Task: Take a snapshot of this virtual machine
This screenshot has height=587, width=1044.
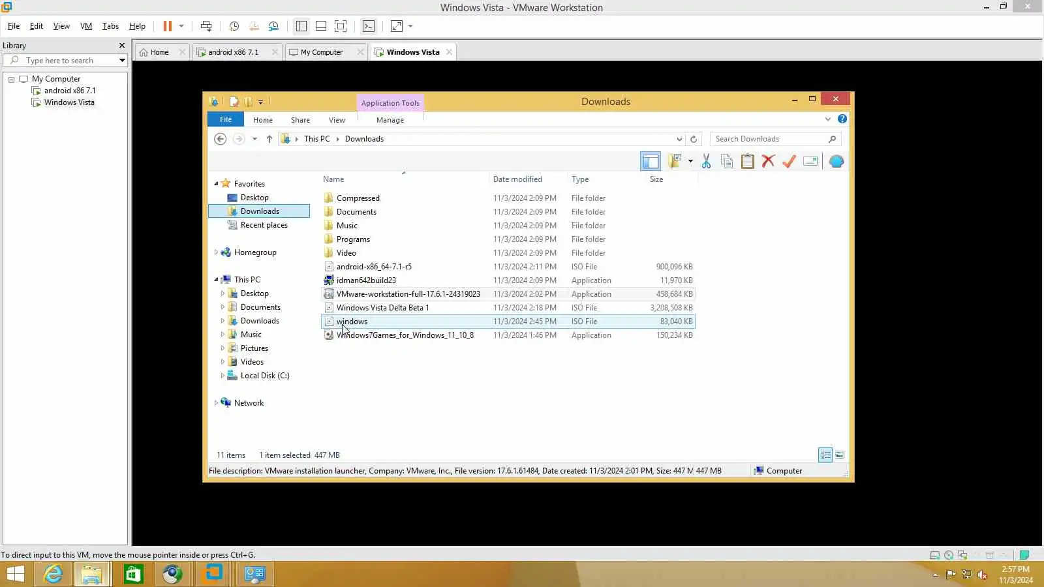Action: pyautogui.click(x=234, y=26)
